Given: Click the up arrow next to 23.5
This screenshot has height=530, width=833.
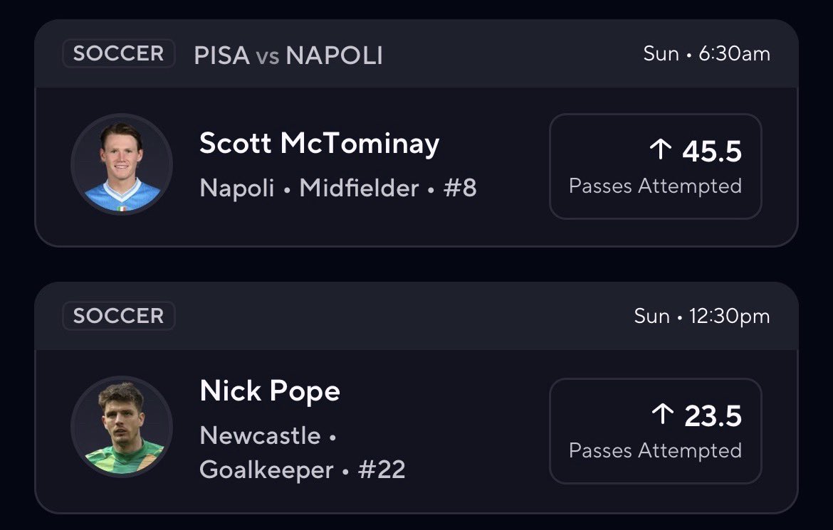Looking at the screenshot, I should [x=662, y=414].
